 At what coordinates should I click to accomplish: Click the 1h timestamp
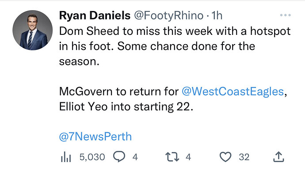click(217, 15)
